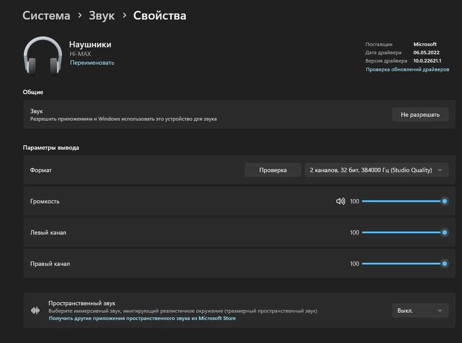Open Проверка обновлений драйверов link
This screenshot has height=343, width=462.
(x=408, y=69)
